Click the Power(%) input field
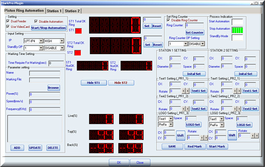The width and height of the screenshot is (265, 167). [45, 94]
